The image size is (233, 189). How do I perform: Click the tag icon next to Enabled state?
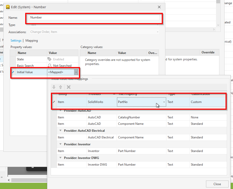[49, 59]
